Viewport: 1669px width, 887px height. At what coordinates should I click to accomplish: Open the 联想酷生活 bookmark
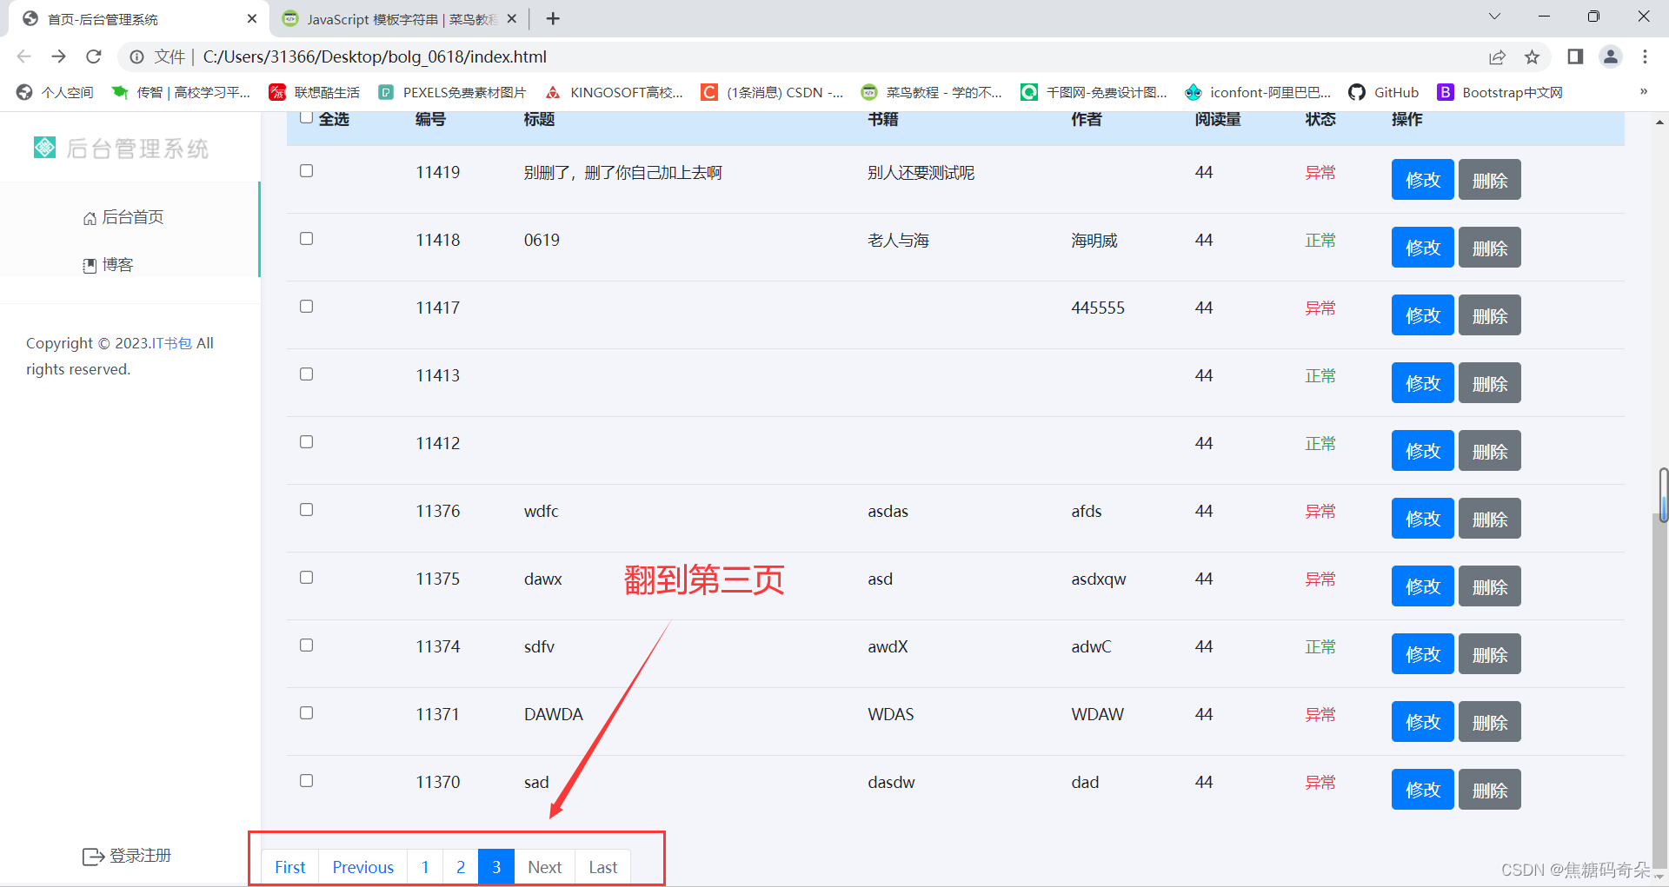click(315, 92)
